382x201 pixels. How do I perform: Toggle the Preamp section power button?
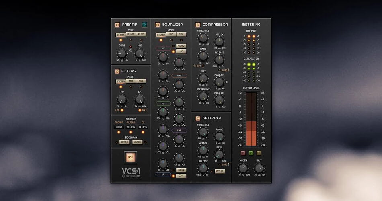[x=117, y=25]
